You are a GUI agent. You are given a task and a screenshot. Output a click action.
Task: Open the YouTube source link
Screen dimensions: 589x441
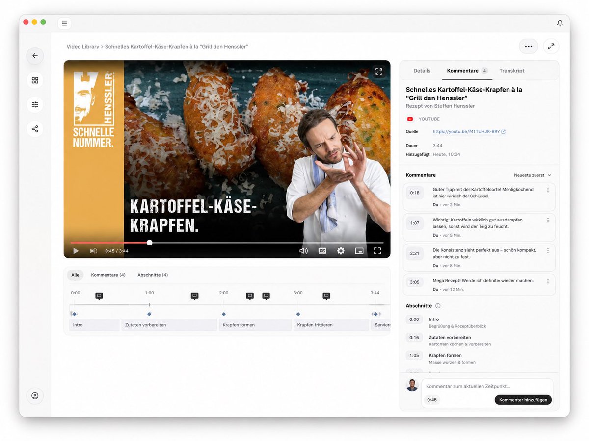[x=469, y=132]
